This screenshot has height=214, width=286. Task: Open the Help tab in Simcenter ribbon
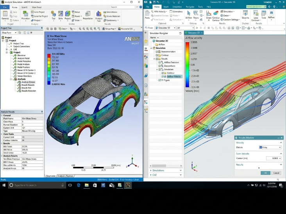click(x=209, y=7)
